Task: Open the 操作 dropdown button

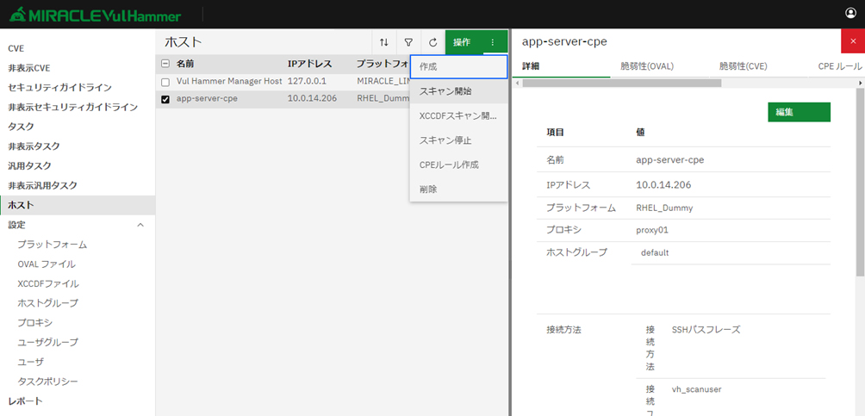Action: pyautogui.click(x=462, y=42)
